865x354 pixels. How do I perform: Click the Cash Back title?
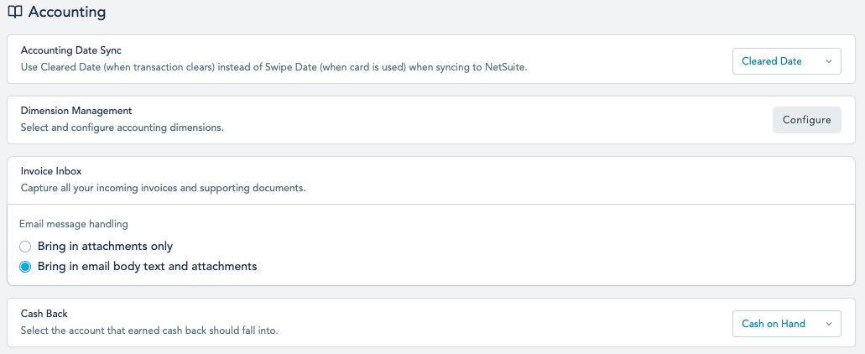(x=44, y=313)
